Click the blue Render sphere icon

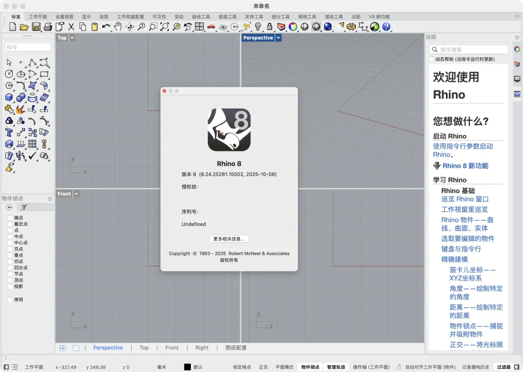coord(328,27)
